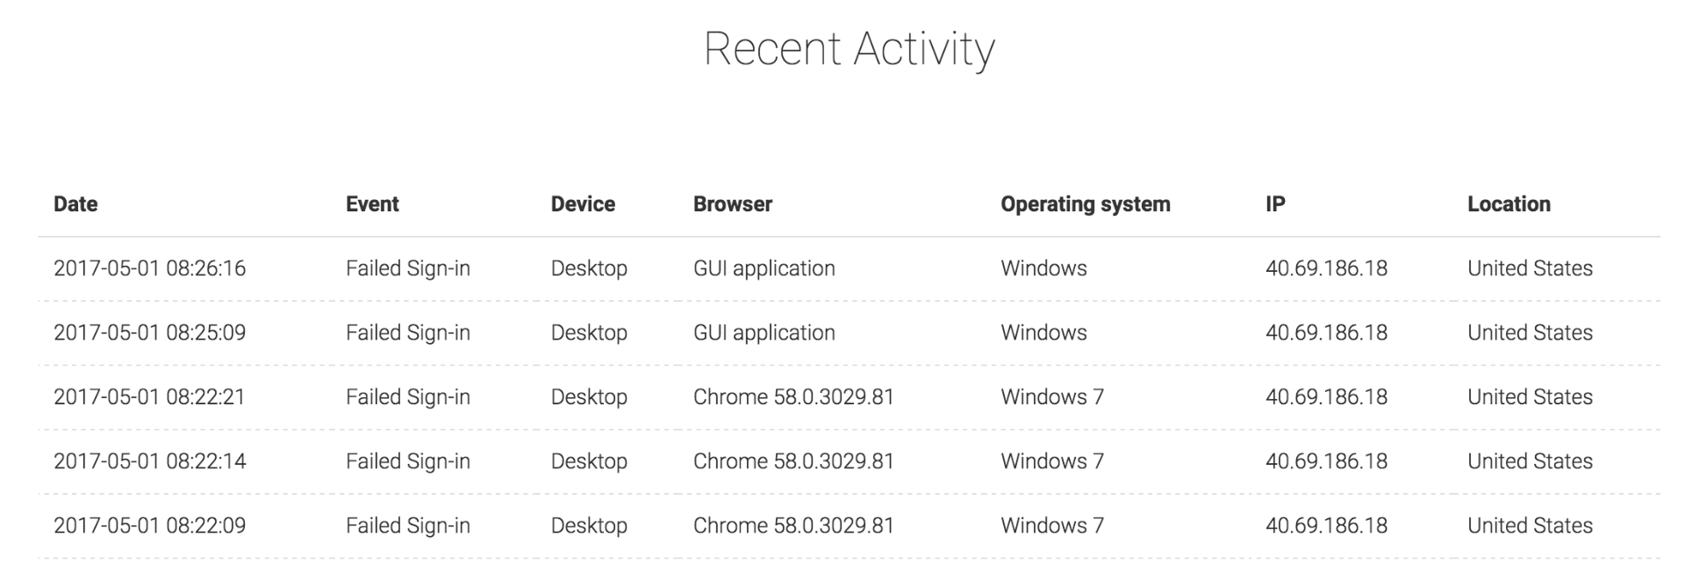Click Chrome 58.0.3029.81 in the 08:22:21 row
Viewport: 1685px width, 585px height.
pos(793,397)
